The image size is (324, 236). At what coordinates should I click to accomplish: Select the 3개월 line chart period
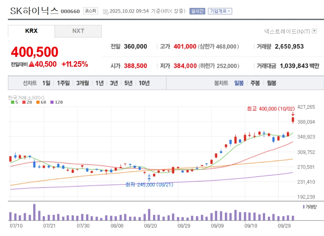click(x=83, y=83)
